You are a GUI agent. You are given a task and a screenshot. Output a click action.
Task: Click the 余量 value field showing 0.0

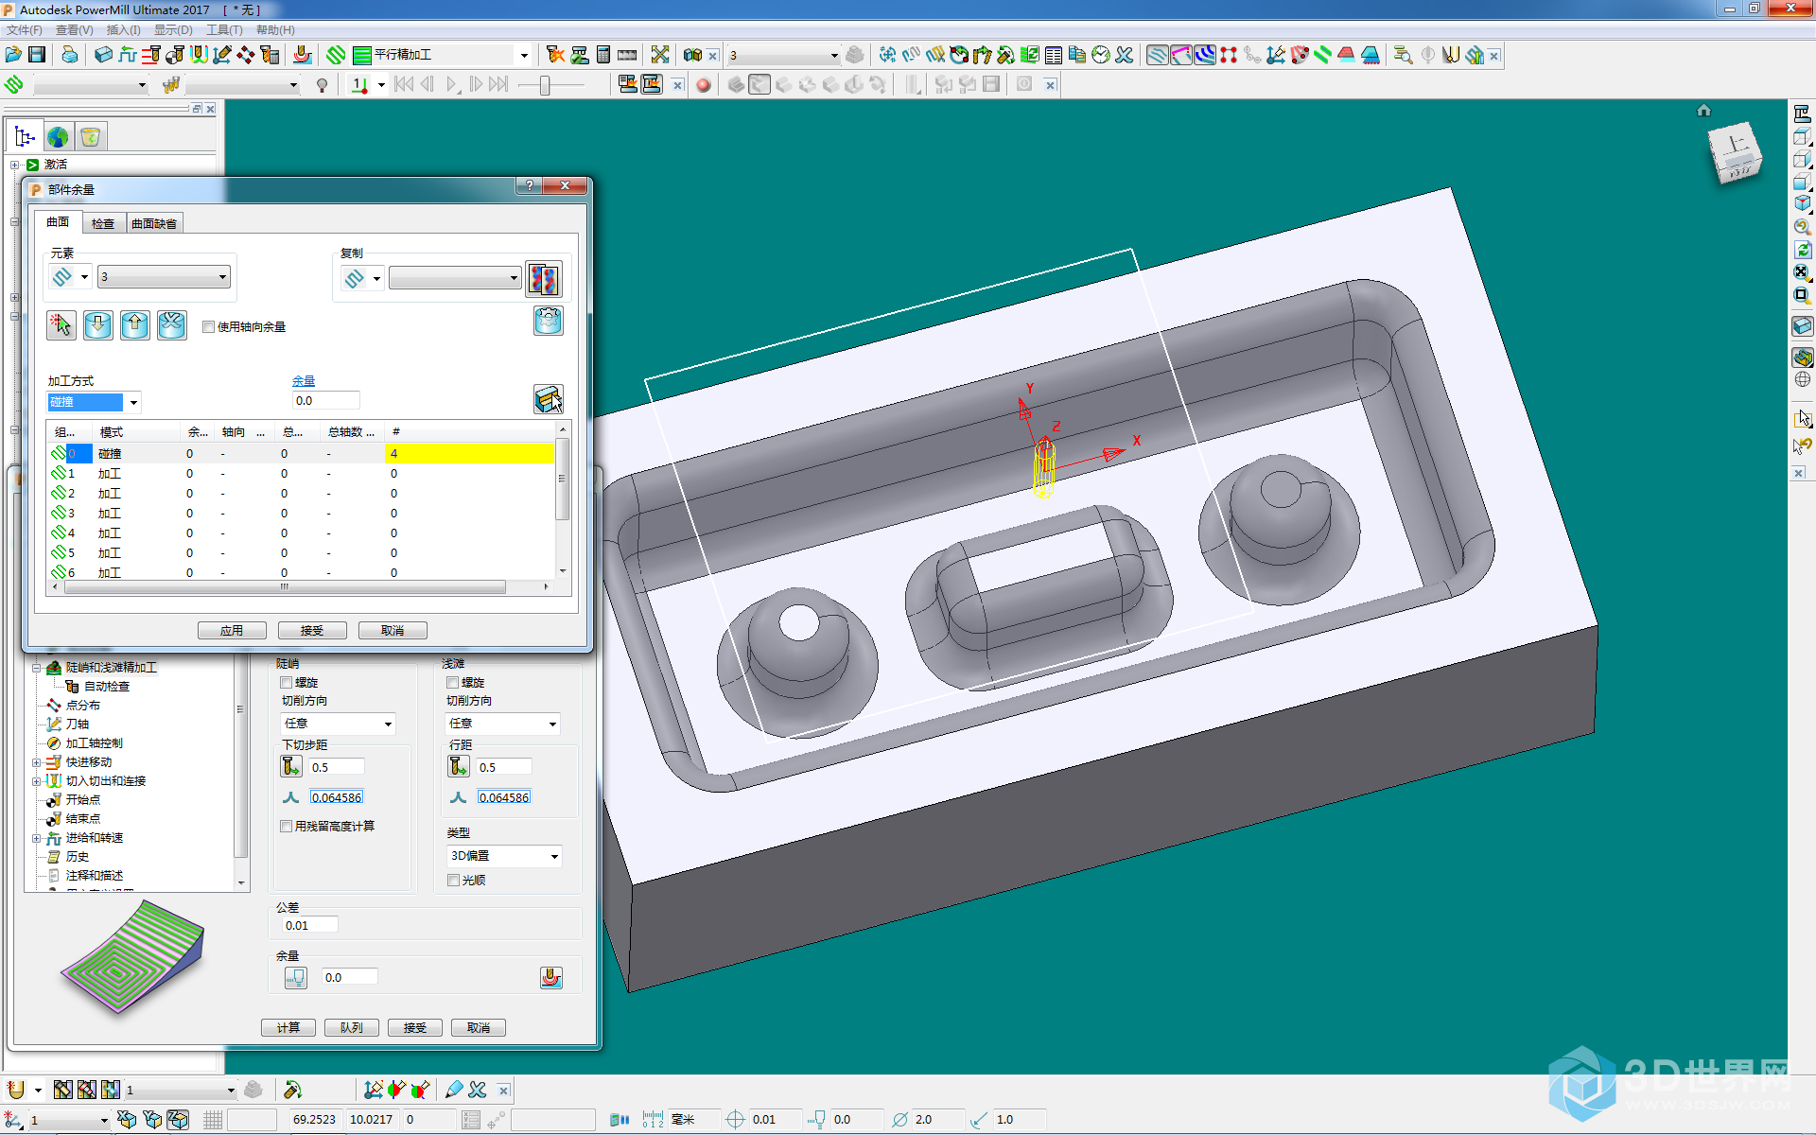(326, 401)
